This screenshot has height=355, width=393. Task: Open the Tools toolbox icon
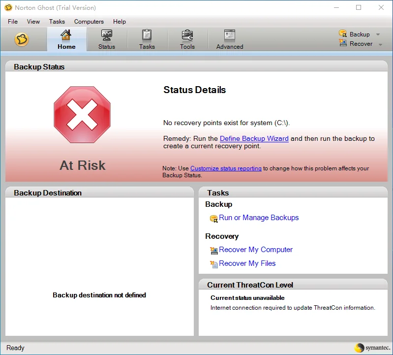pyautogui.click(x=187, y=35)
